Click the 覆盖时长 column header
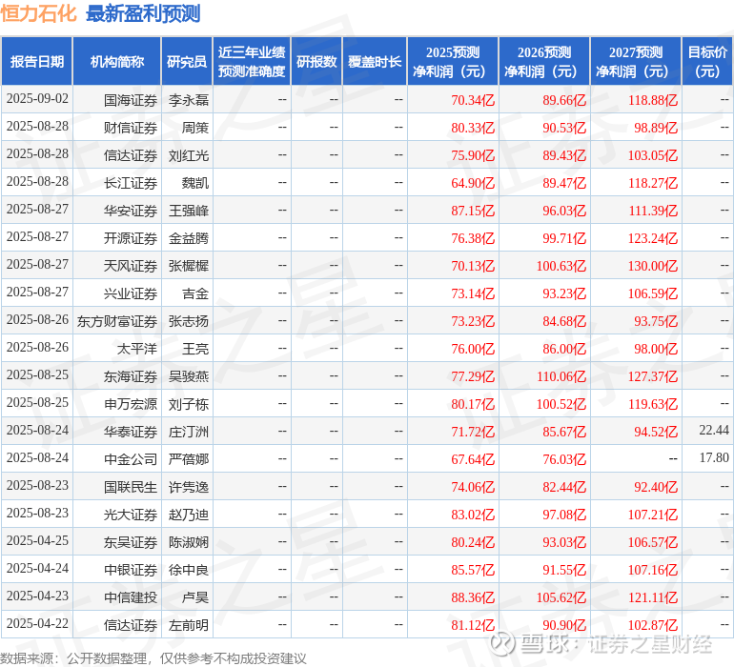The image size is (734, 667). (x=375, y=61)
